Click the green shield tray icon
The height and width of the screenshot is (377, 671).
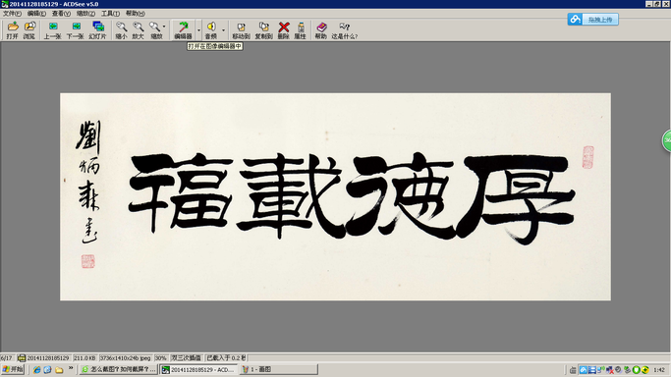(x=636, y=370)
